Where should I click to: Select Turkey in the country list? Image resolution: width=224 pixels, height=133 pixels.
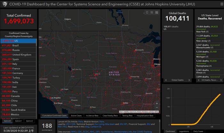pos(18,78)
